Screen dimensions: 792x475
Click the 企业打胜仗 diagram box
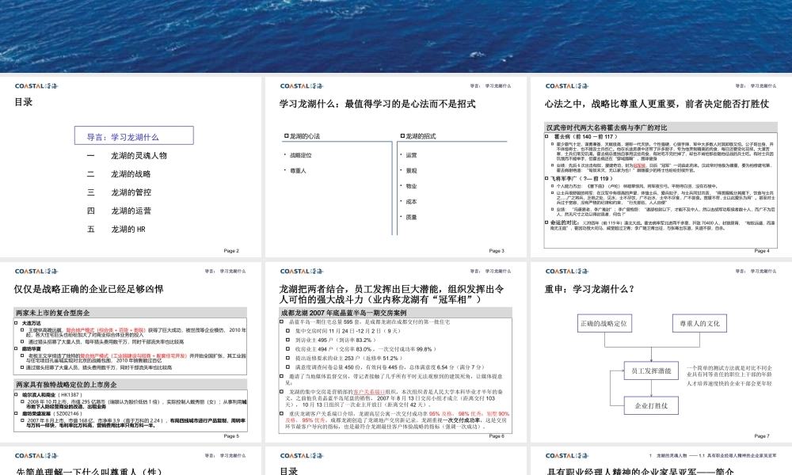(x=651, y=405)
